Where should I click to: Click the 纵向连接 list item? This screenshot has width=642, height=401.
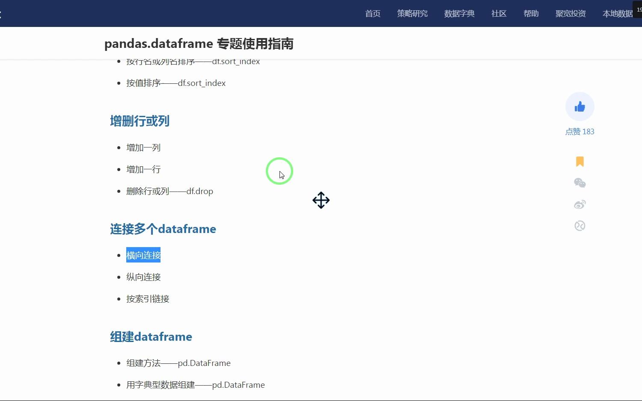[143, 277]
